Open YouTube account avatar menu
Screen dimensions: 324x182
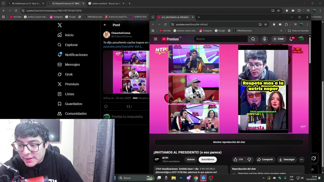301,39
